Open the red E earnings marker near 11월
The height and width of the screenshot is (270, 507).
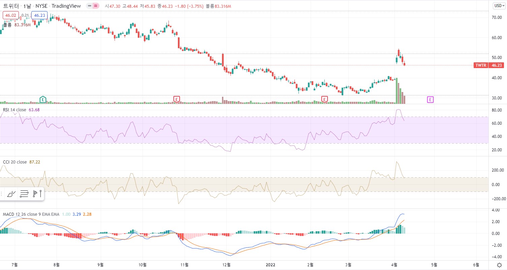pyautogui.click(x=177, y=99)
